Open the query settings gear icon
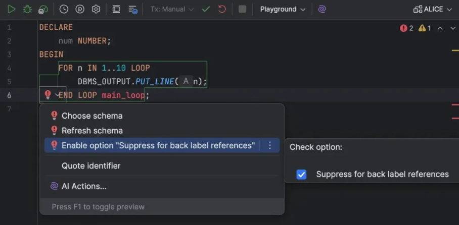Viewport: 459px width, 225px height. coord(96,9)
